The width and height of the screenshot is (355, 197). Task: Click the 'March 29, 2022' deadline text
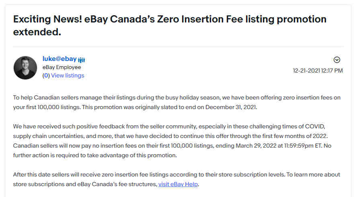coord(256,146)
